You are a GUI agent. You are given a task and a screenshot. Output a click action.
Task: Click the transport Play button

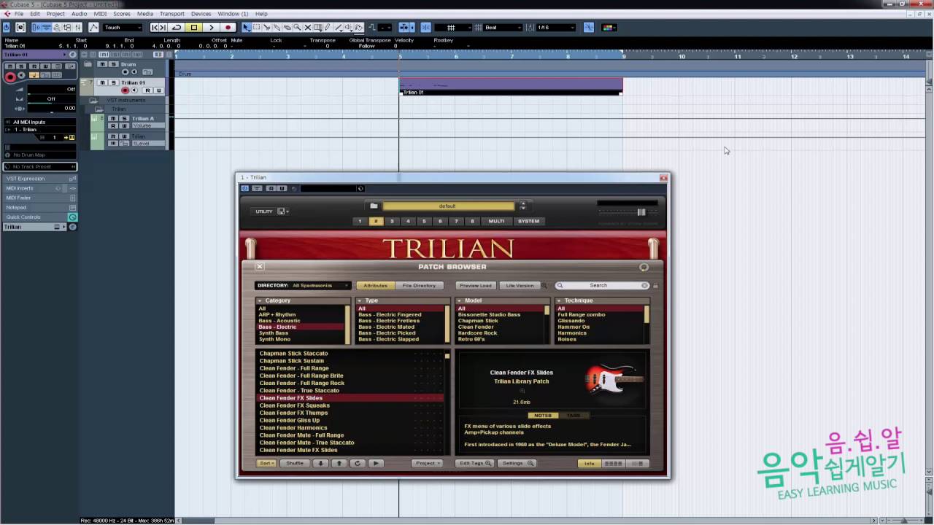click(x=211, y=28)
